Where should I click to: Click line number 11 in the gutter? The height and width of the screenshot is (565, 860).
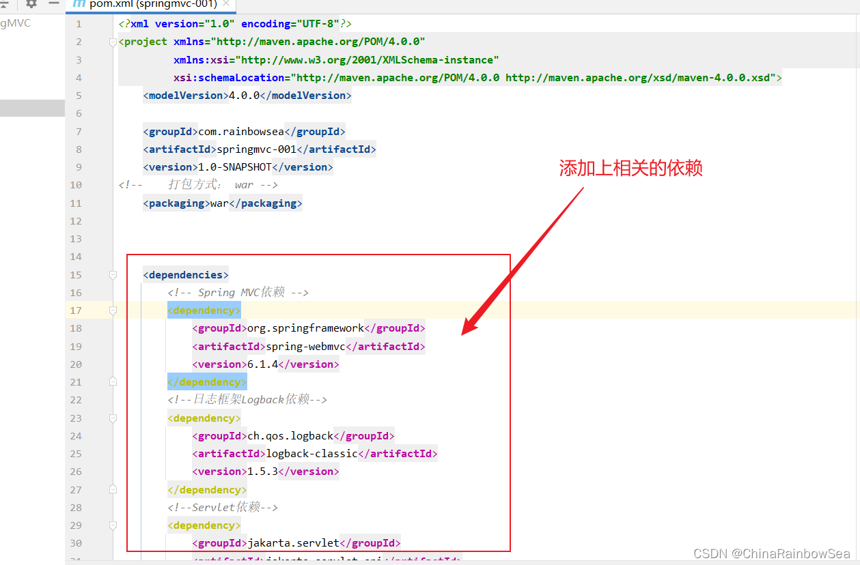pos(75,203)
